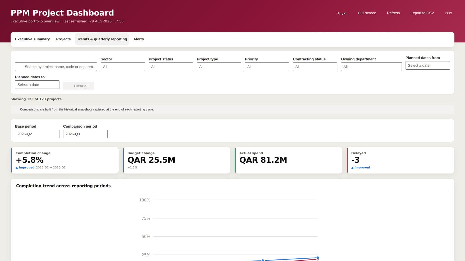Click the 75% axis label

(146, 218)
